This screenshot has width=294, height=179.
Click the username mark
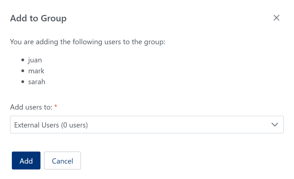click(x=36, y=71)
